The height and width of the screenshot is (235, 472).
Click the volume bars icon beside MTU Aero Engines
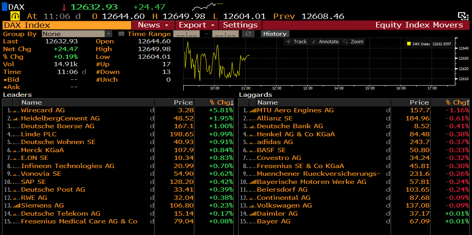[252, 110]
